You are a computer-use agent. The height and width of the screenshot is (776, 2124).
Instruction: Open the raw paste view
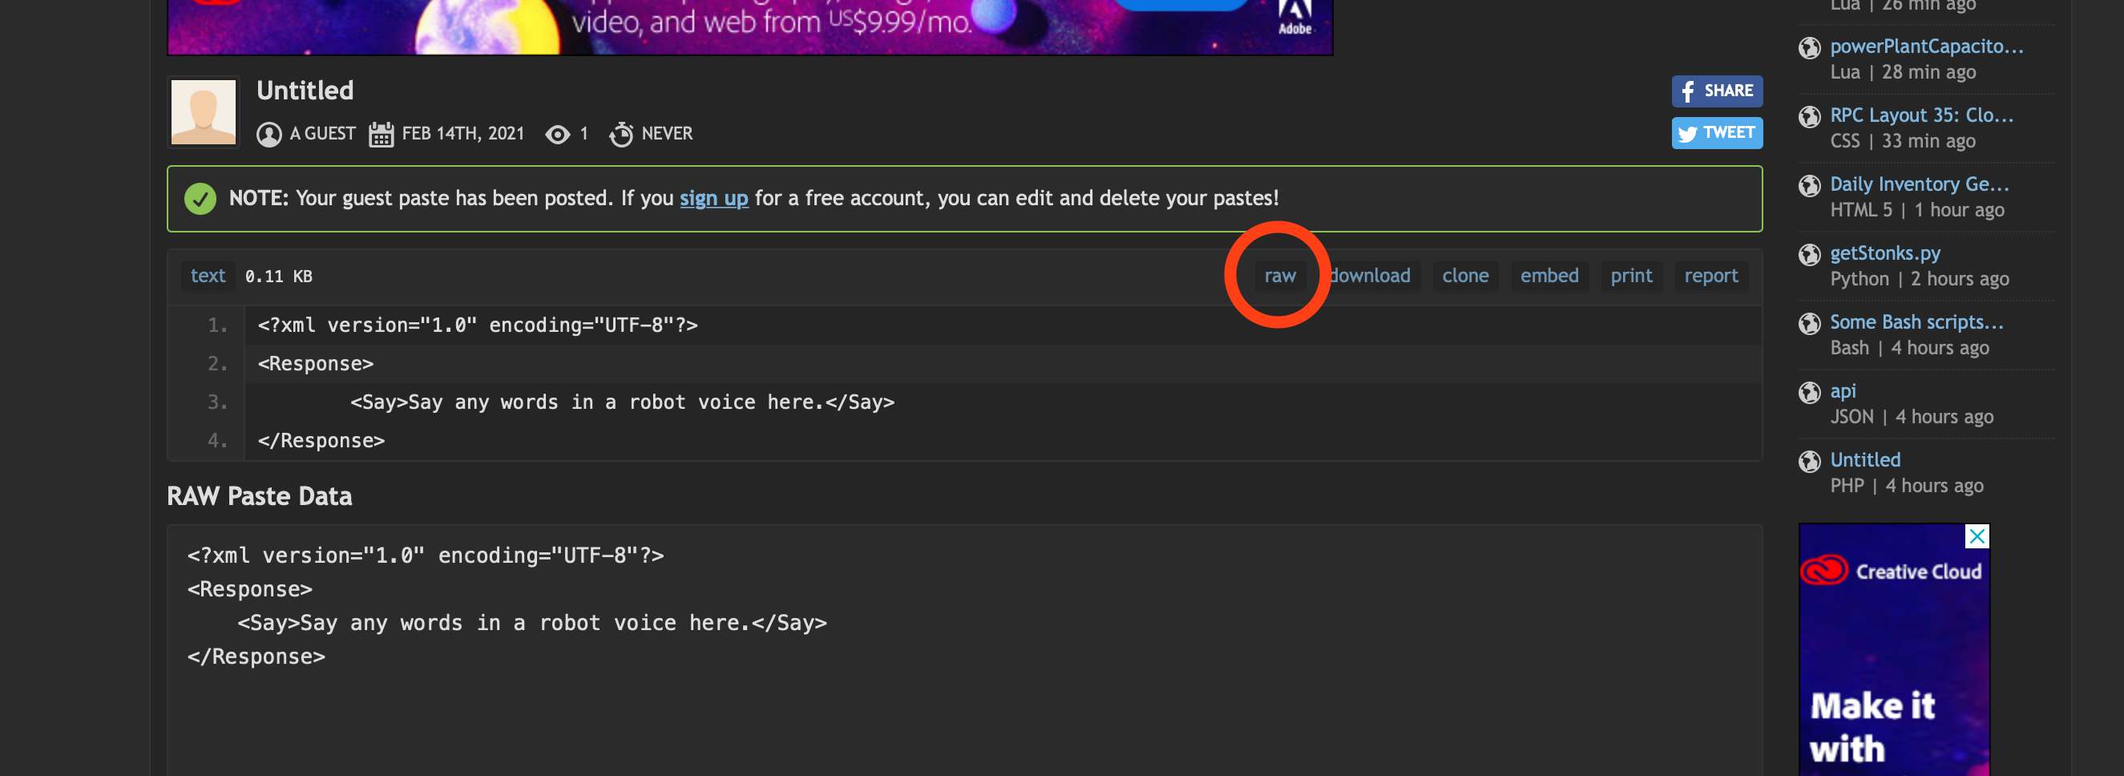[1280, 276]
